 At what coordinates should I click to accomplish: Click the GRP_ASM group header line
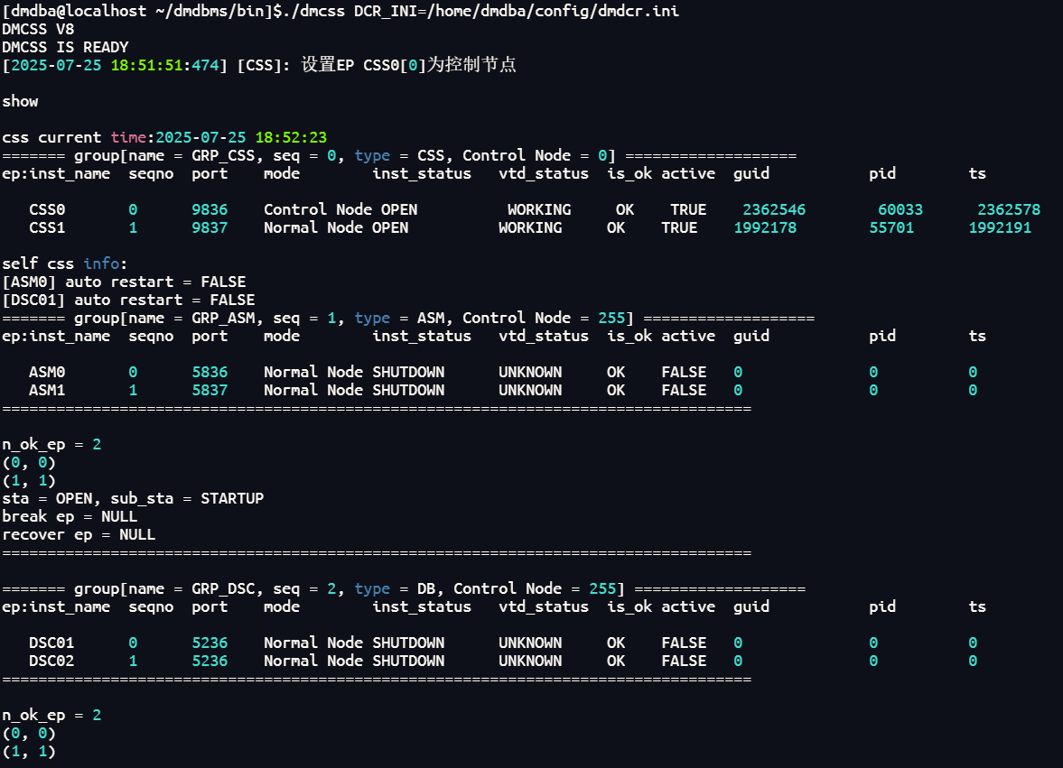(408, 319)
